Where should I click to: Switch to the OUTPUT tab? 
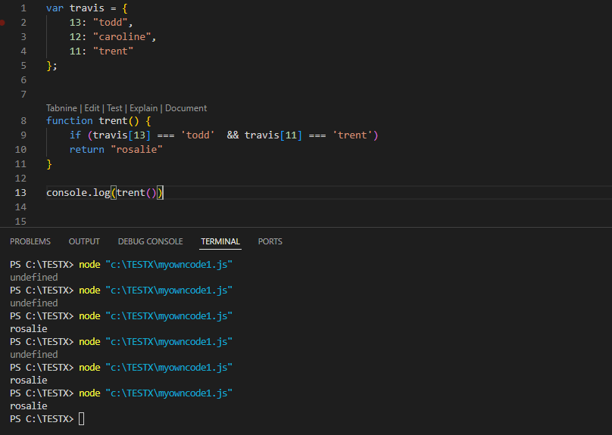point(84,241)
